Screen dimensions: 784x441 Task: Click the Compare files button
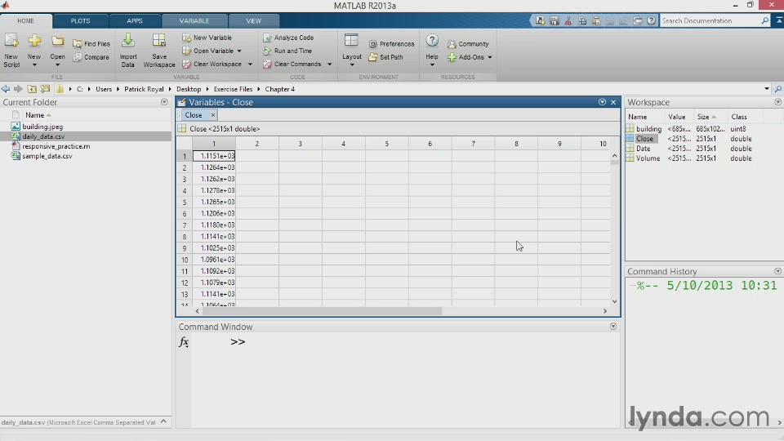pos(91,57)
